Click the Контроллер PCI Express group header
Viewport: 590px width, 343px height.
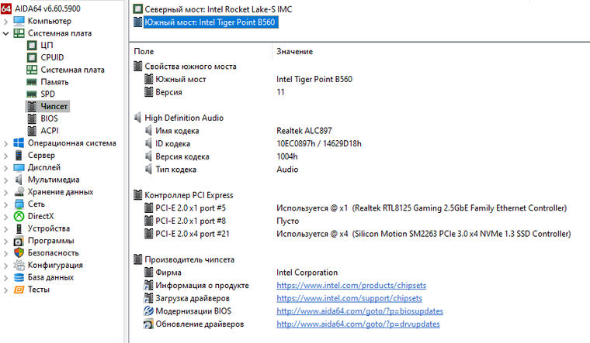pyautogui.click(x=189, y=195)
